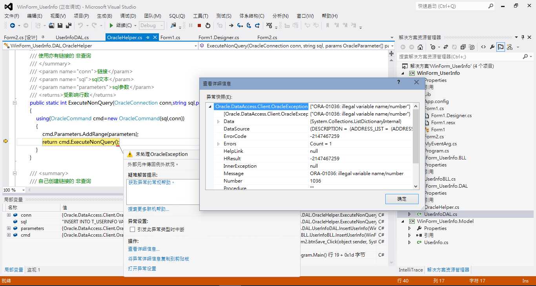Viewport: 536px width, 286px height.
Task: Expand the Data row in exception snapshot
Action: click(x=219, y=121)
